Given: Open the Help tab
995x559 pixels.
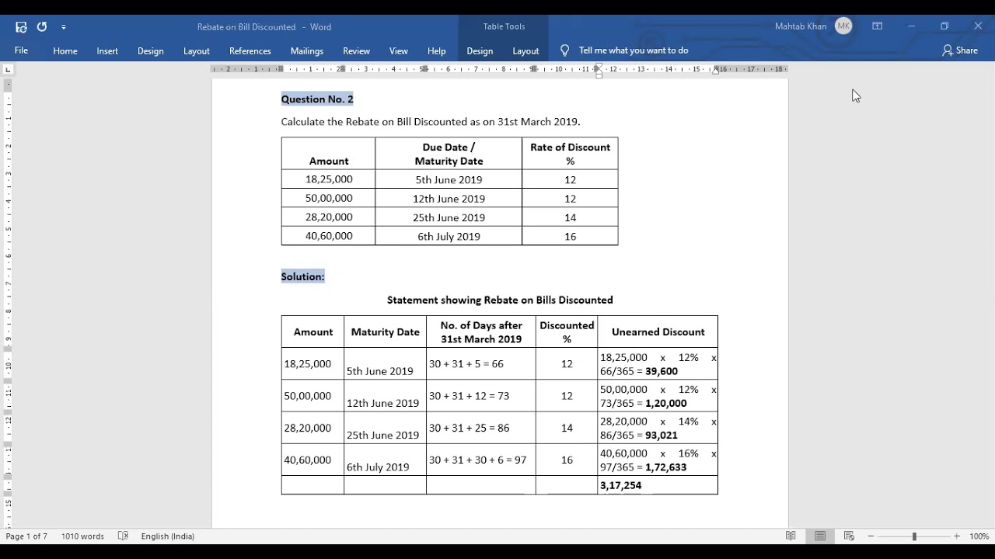Looking at the screenshot, I should [437, 50].
